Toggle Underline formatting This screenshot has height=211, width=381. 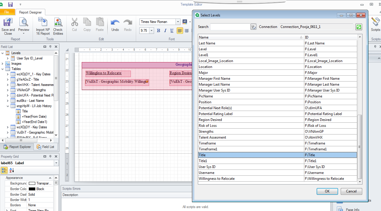coord(172,31)
